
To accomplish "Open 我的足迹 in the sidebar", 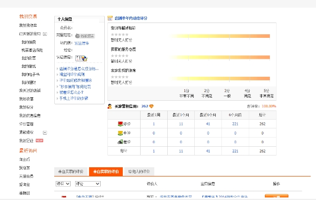I will coord(26,141).
